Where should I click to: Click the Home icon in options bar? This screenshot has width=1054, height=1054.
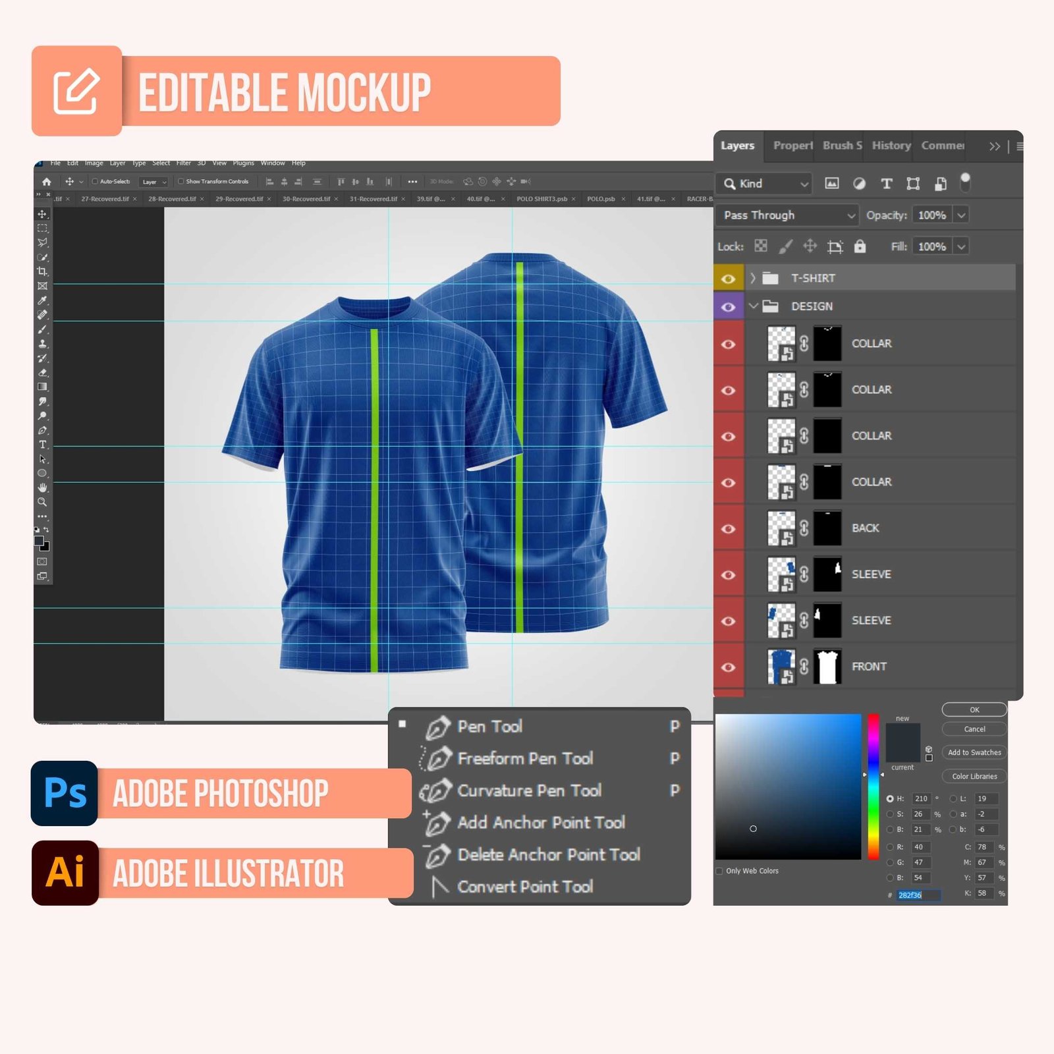click(x=46, y=181)
